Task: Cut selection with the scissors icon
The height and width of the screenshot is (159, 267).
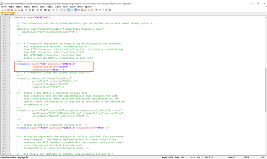Action: (x=26, y=10)
